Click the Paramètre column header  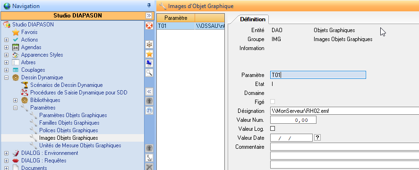[x=176, y=18]
